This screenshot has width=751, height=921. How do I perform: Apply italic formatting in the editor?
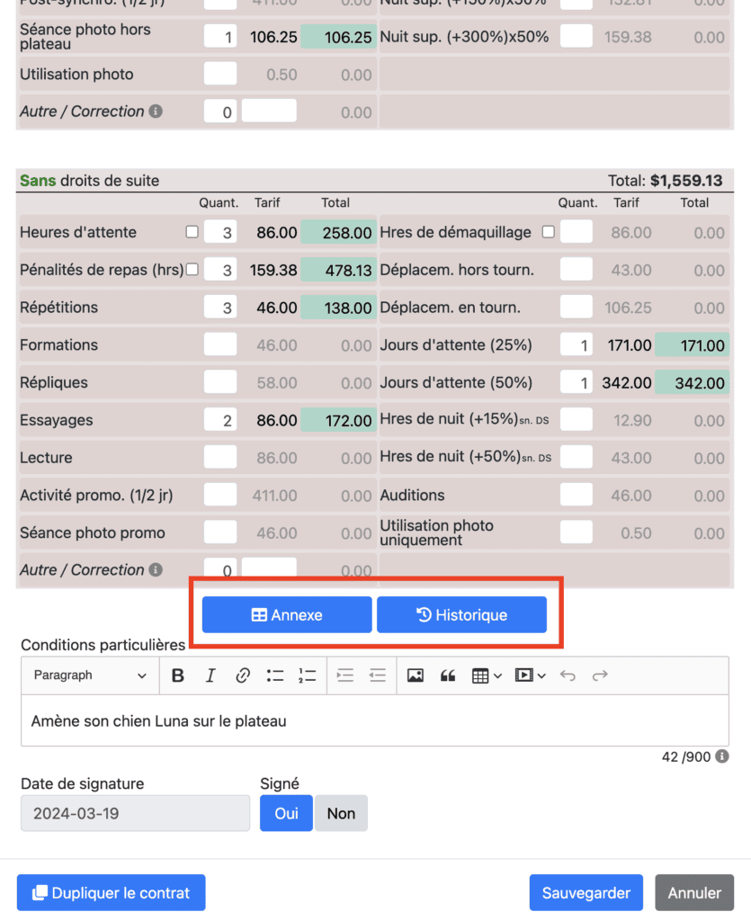click(210, 675)
